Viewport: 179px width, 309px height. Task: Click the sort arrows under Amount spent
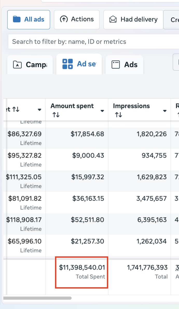click(x=56, y=114)
